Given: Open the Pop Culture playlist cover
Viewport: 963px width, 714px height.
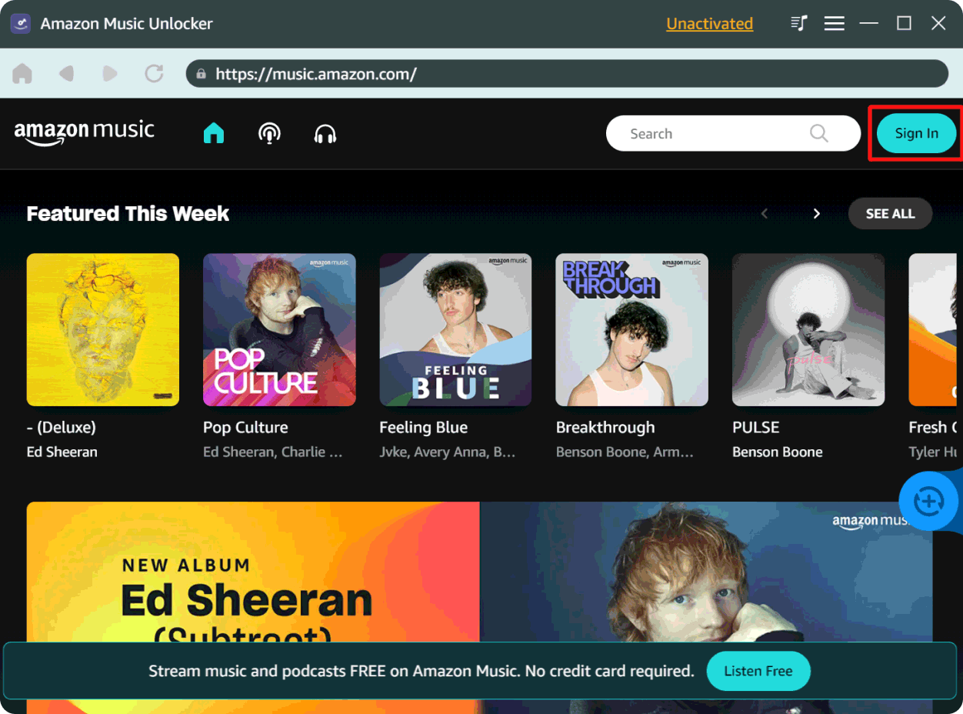Looking at the screenshot, I should (279, 330).
